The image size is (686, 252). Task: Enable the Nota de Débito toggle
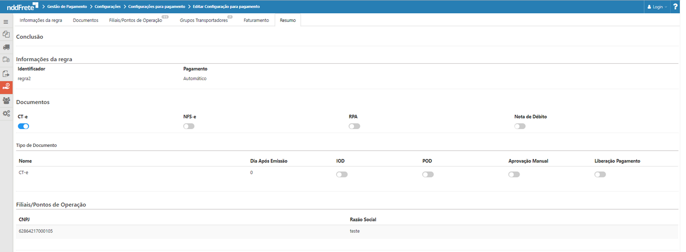(x=520, y=126)
